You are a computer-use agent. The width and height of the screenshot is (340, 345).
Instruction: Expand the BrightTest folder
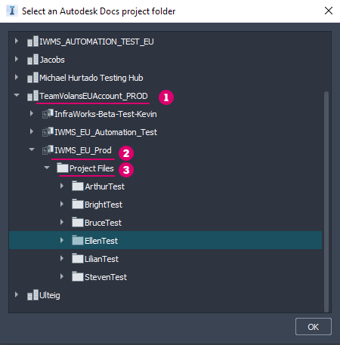pos(62,204)
